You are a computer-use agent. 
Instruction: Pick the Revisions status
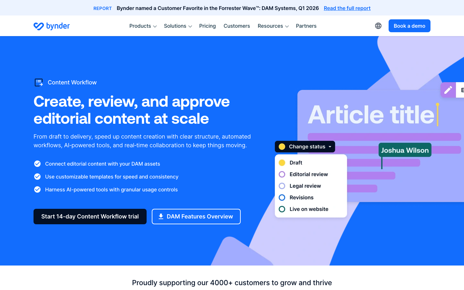[x=311, y=198]
